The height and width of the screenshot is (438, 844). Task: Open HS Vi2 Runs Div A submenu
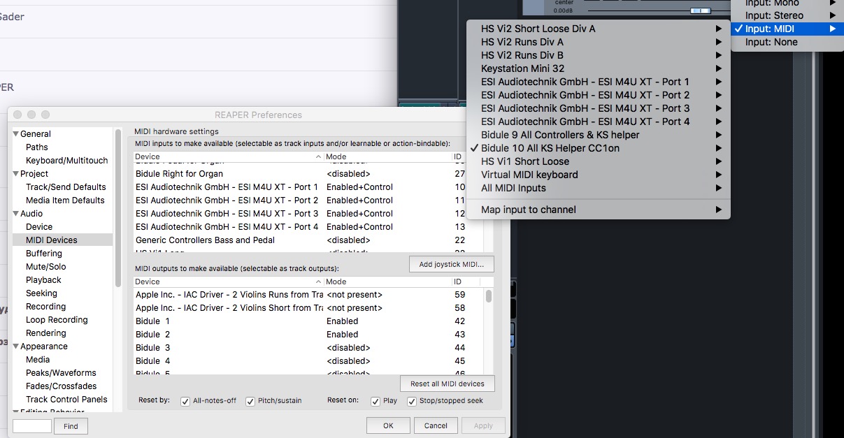[x=599, y=42]
